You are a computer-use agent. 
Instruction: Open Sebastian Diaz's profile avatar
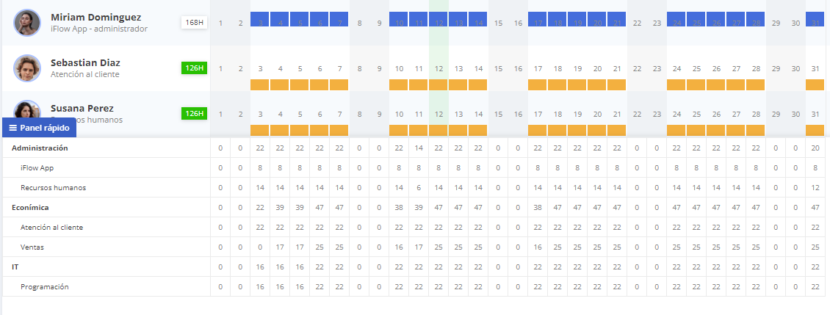27,68
